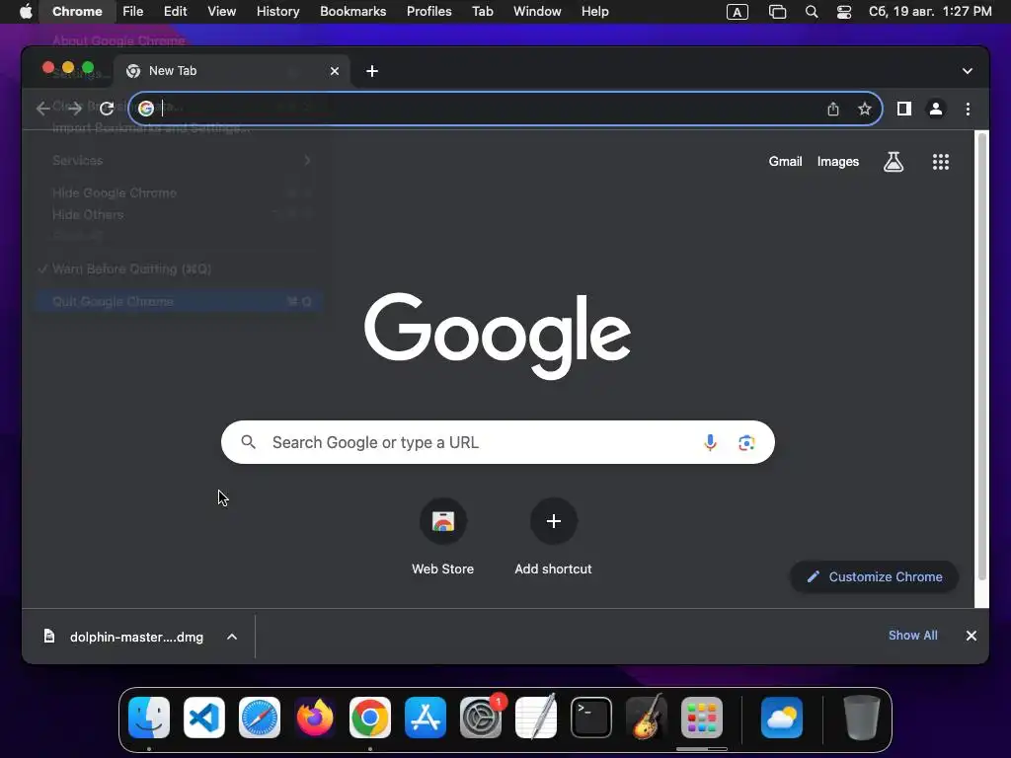The image size is (1011, 758).
Task: Open Finder from the Dock
Action: [149, 718]
